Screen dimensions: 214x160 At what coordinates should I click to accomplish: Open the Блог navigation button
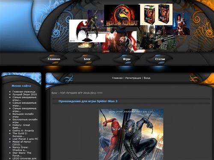pyautogui.click(x=87, y=59)
